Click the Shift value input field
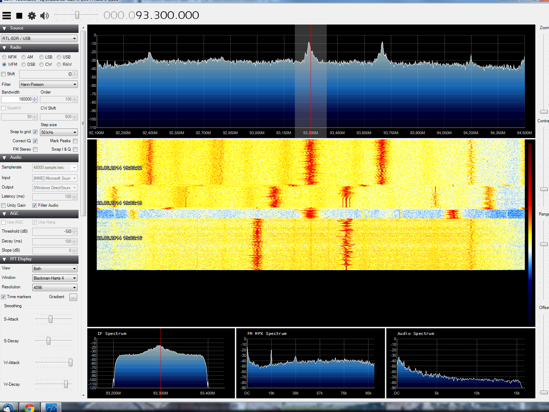 (46, 74)
